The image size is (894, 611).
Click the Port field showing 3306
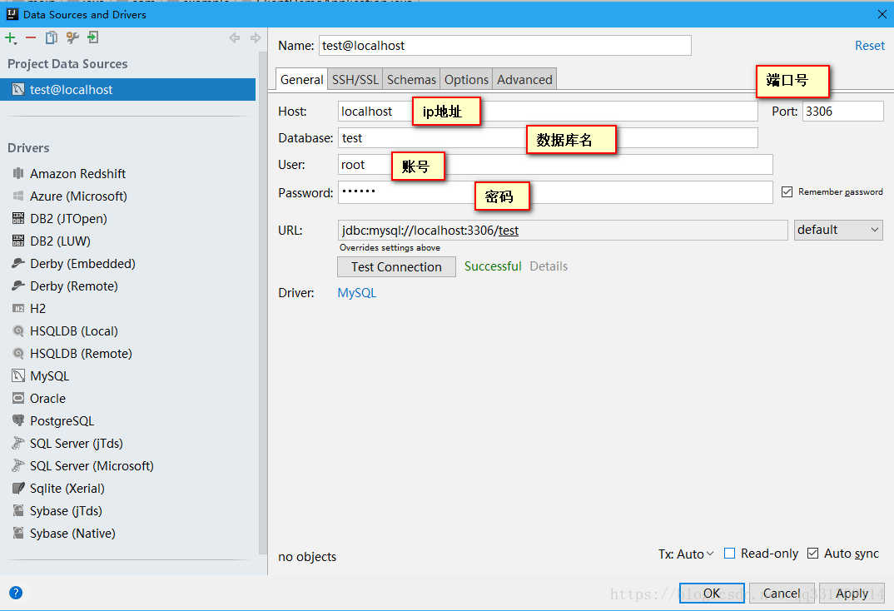[x=842, y=112]
